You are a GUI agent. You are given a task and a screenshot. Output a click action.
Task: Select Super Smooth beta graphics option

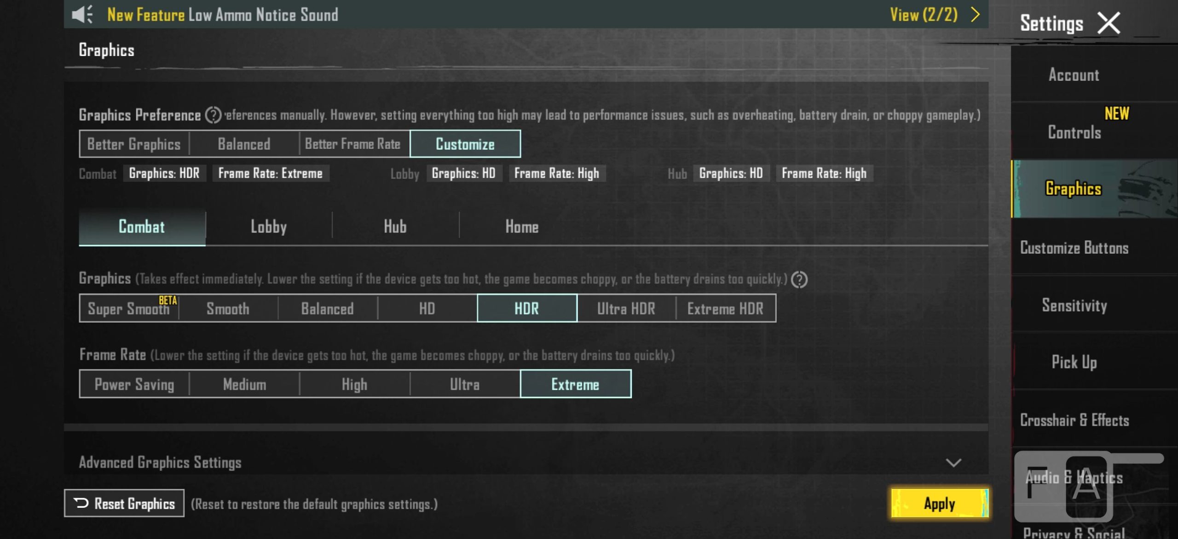pos(129,308)
